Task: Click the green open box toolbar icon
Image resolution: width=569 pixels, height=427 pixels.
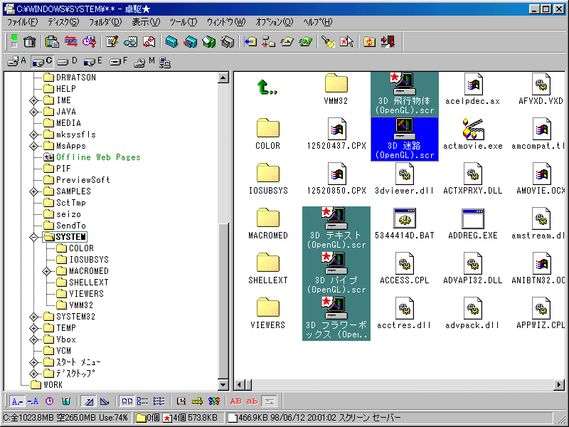Action: tap(208, 42)
